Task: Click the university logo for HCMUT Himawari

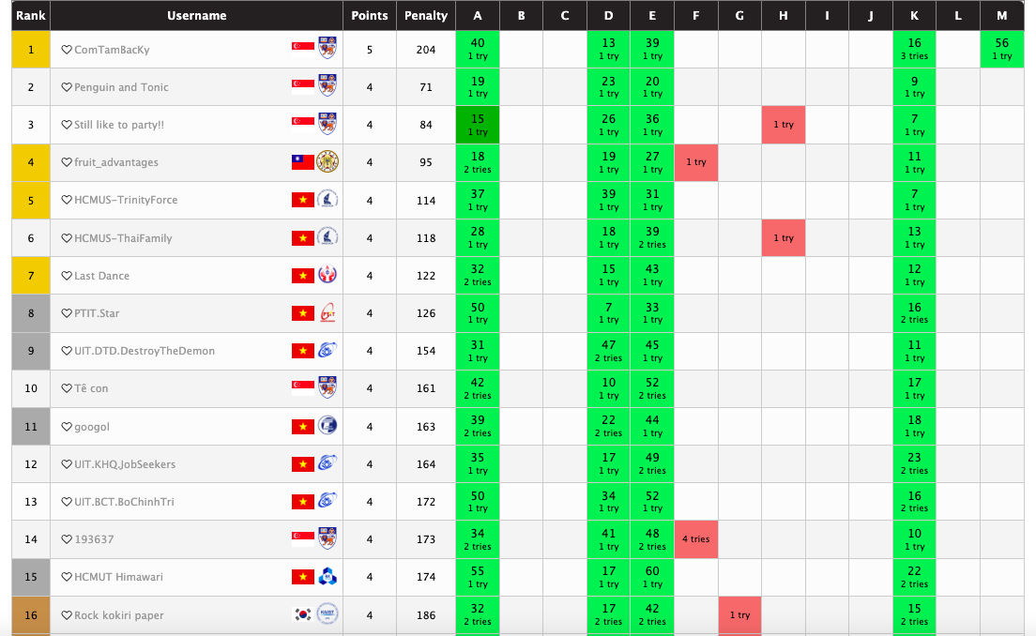Action: (327, 577)
